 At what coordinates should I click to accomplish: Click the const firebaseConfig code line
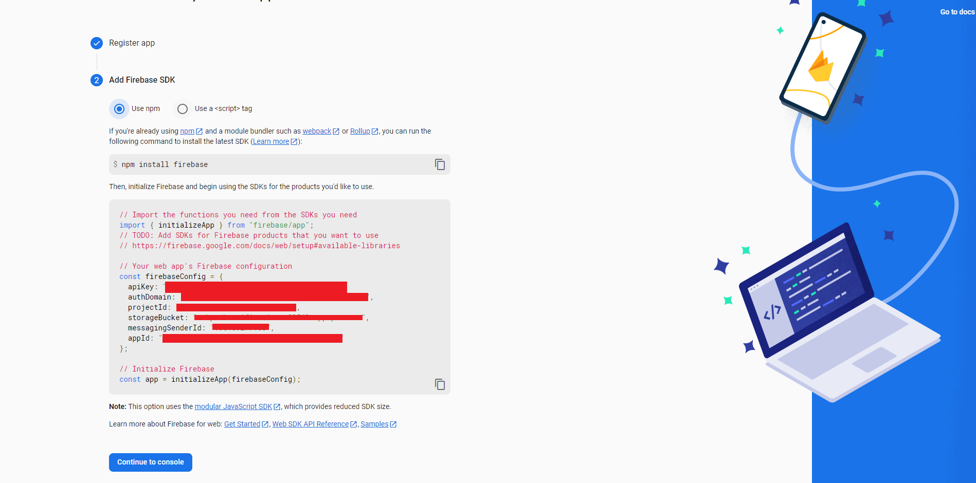pyautogui.click(x=171, y=276)
